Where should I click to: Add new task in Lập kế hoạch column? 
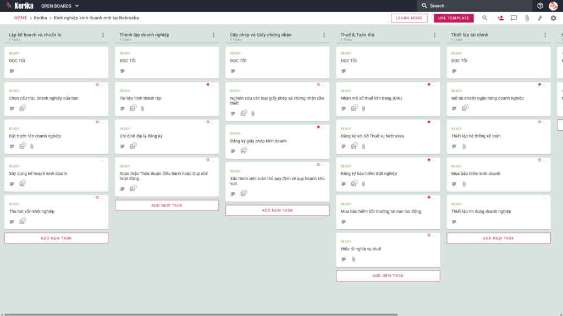[x=56, y=238]
